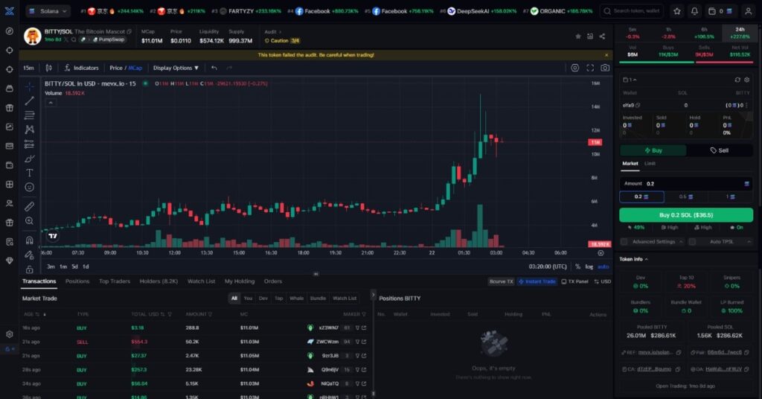The image size is (762, 399).
Task: Switch to the Sell tab
Action: [x=720, y=150]
